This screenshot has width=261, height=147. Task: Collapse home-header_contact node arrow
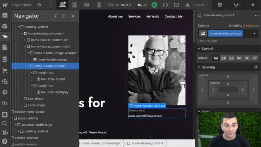[x=29, y=66]
